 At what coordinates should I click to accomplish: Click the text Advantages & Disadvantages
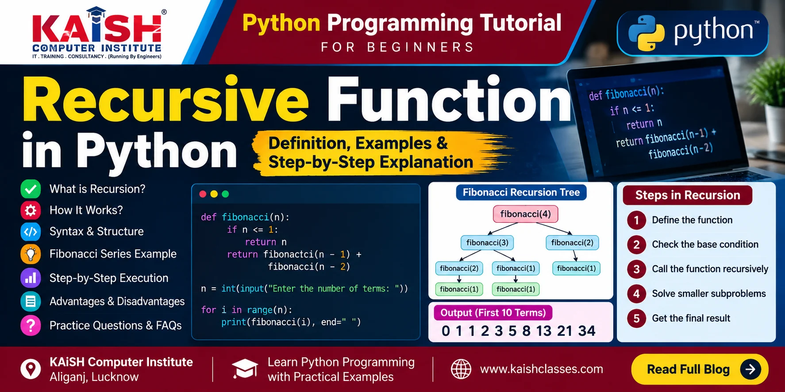pos(117,301)
